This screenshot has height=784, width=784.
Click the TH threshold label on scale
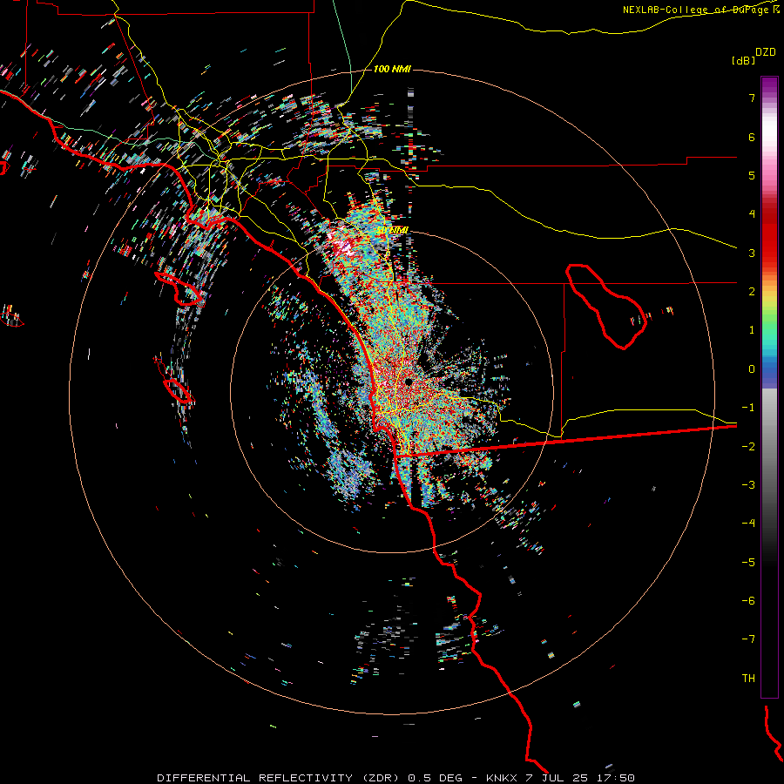pyautogui.click(x=748, y=679)
